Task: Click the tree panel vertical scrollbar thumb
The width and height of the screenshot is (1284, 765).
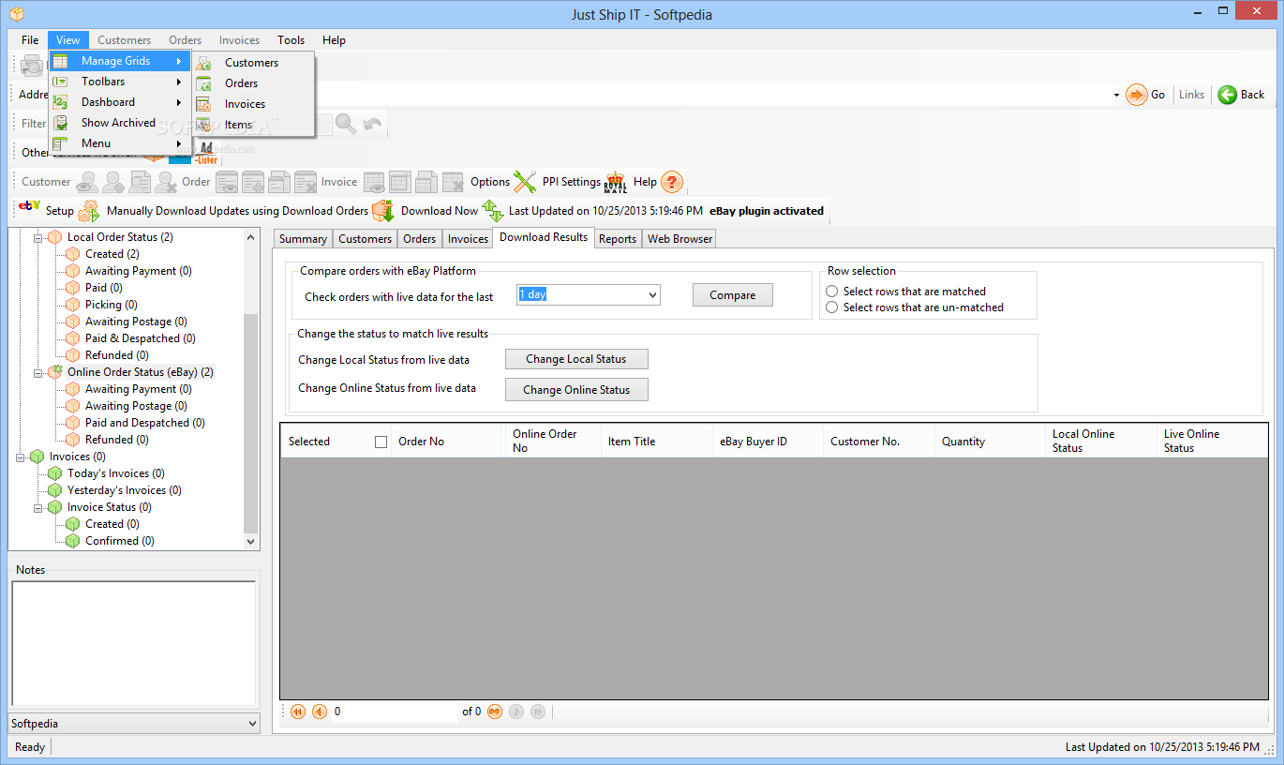Action: coord(250,423)
